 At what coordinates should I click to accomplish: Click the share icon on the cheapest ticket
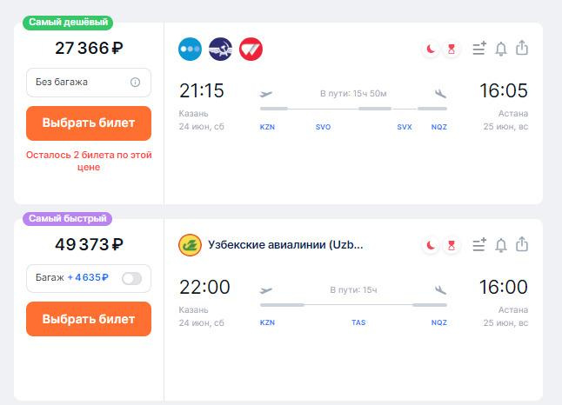click(x=522, y=49)
